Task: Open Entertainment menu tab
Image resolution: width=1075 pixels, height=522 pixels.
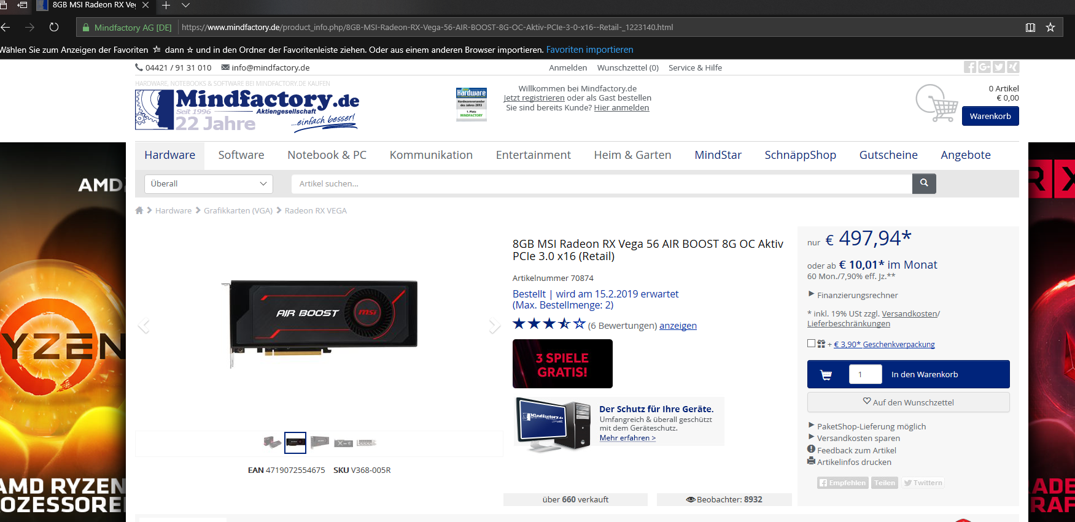Action: coord(534,155)
